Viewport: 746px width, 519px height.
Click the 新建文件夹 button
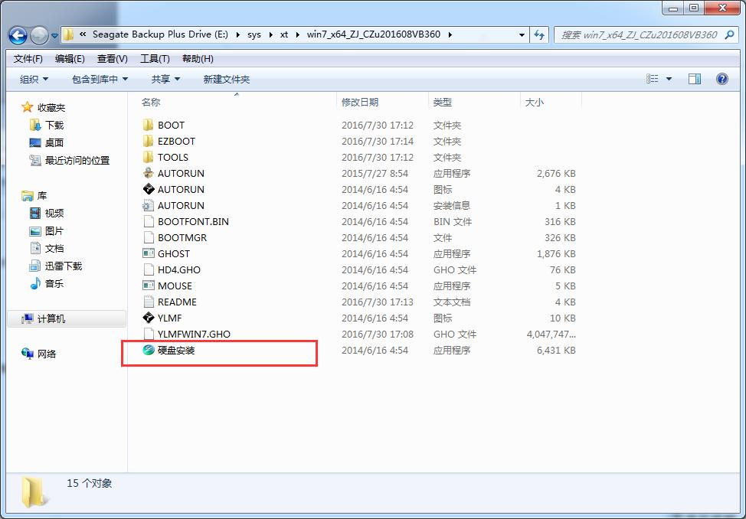coord(227,80)
